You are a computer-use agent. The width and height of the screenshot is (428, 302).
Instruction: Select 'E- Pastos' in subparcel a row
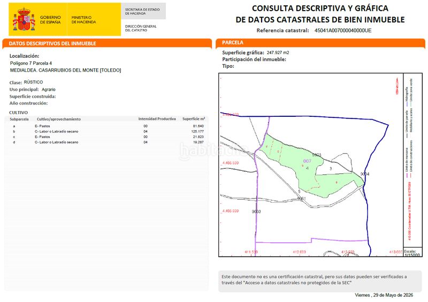pyautogui.click(x=42, y=126)
